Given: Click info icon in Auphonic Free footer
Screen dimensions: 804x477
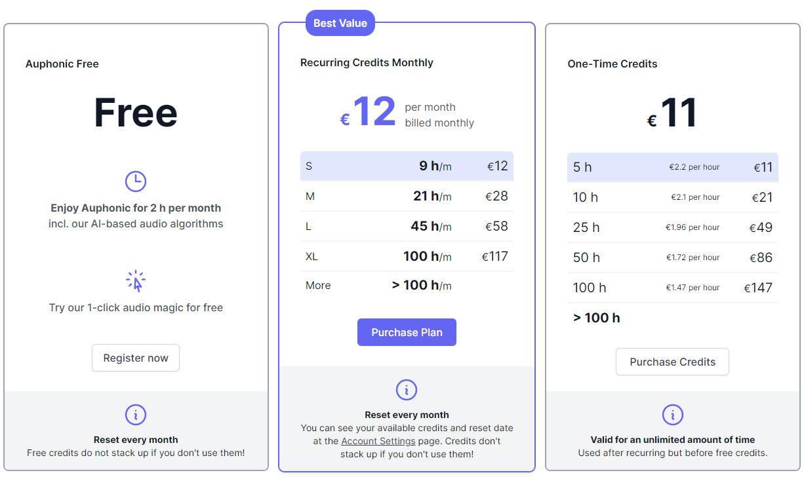Looking at the screenshot, I should point(136,415).
